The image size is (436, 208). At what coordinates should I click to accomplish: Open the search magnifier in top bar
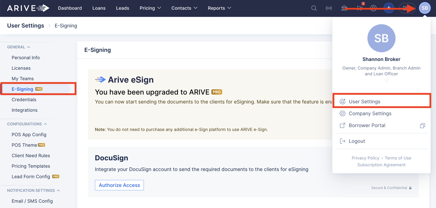(314, 8)
